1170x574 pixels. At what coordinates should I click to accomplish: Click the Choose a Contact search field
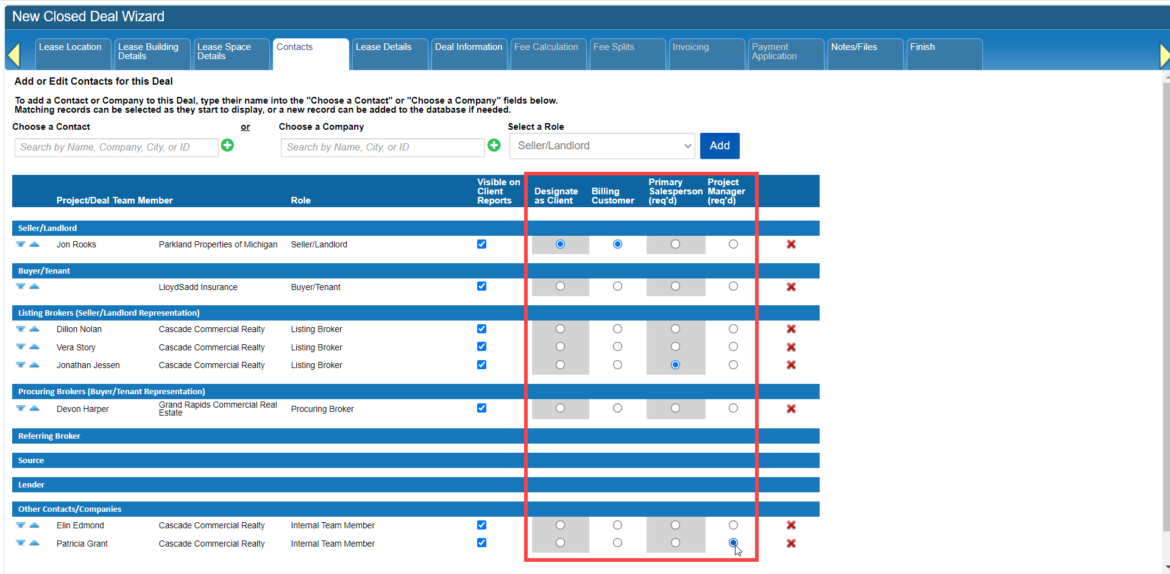pos(116,147)
